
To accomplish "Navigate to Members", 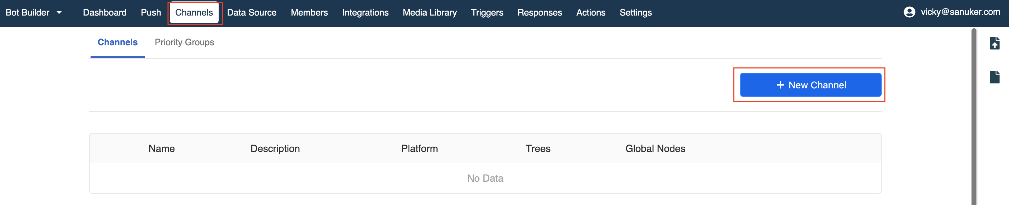I will coord(309,12).
